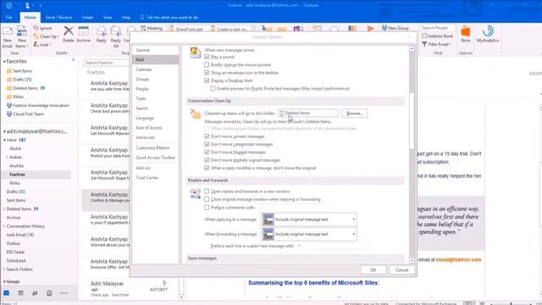Open the File tab

(9, 17)
